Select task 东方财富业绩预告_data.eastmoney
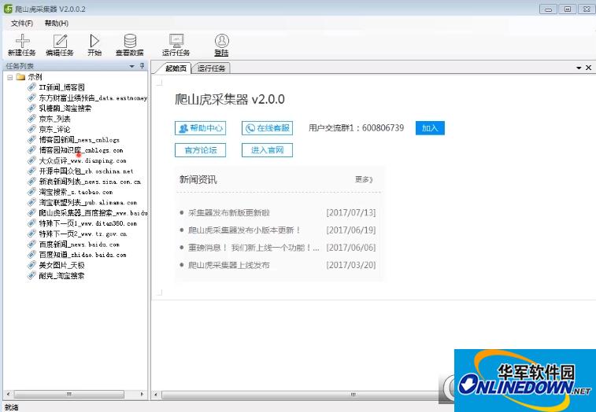This screenshot has width=596, height=412. point(93,98)
